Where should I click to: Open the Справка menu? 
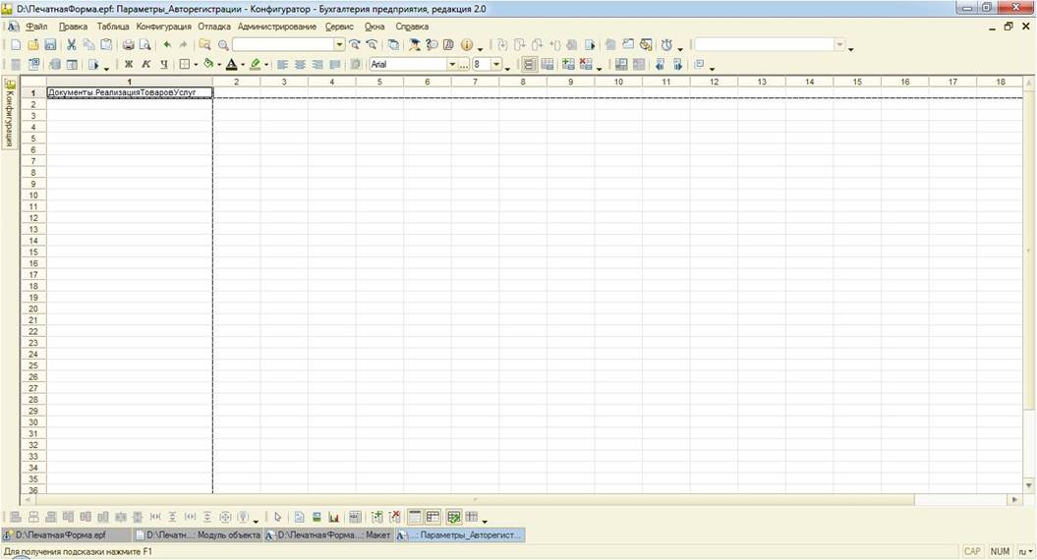[412, 27]
